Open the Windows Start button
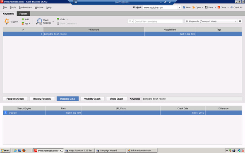Viewport: 245px width, 153px height. click(x=5, y=151)
